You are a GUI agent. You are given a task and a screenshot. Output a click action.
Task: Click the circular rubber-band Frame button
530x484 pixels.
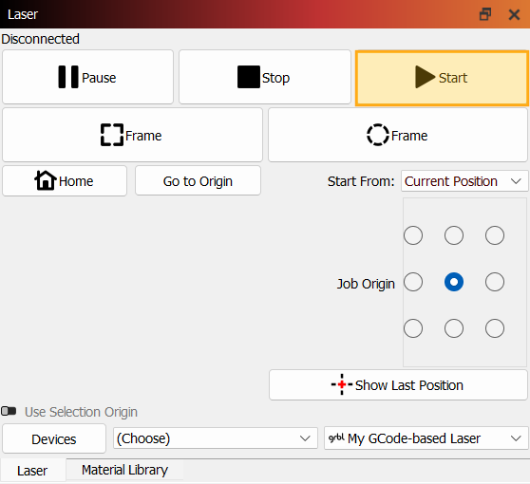pos(398,135)
